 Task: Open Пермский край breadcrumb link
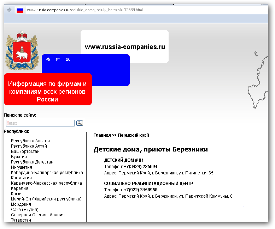pos(133,135)
